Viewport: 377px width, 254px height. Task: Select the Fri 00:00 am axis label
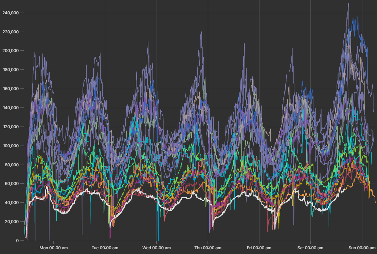[259, 248]
